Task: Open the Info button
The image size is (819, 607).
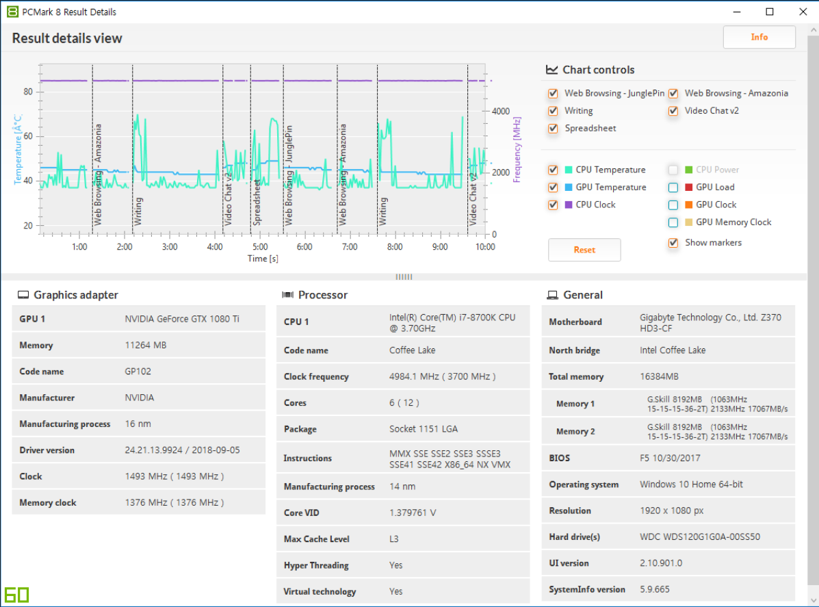Action: click(759, 37)
